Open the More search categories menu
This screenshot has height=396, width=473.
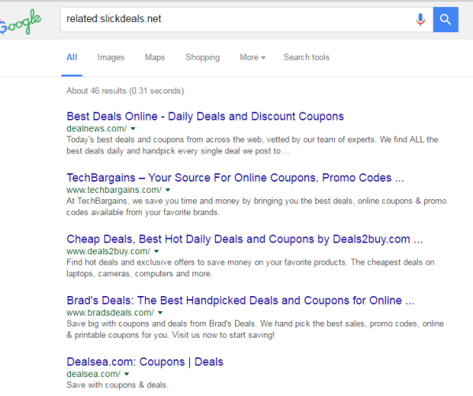tap(252, 57)
